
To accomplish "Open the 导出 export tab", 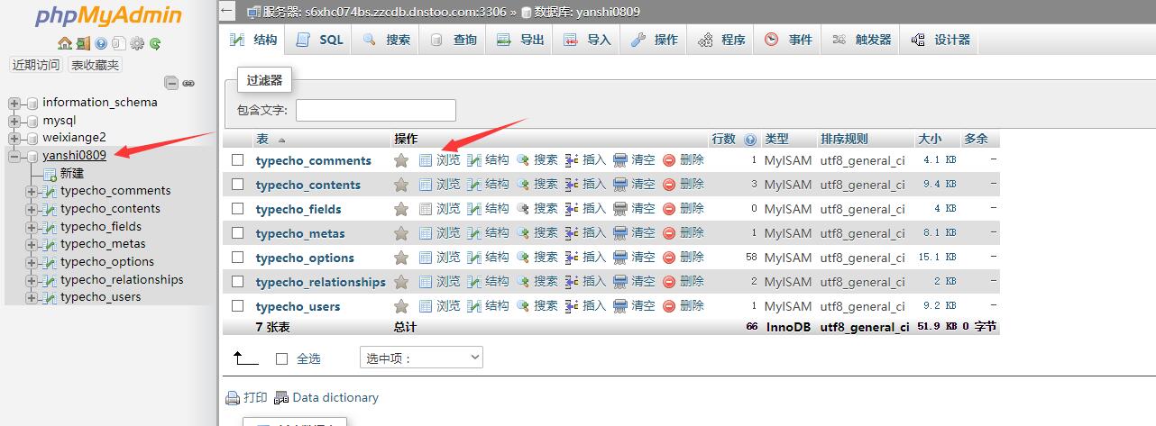I will [x=521, y=40].
